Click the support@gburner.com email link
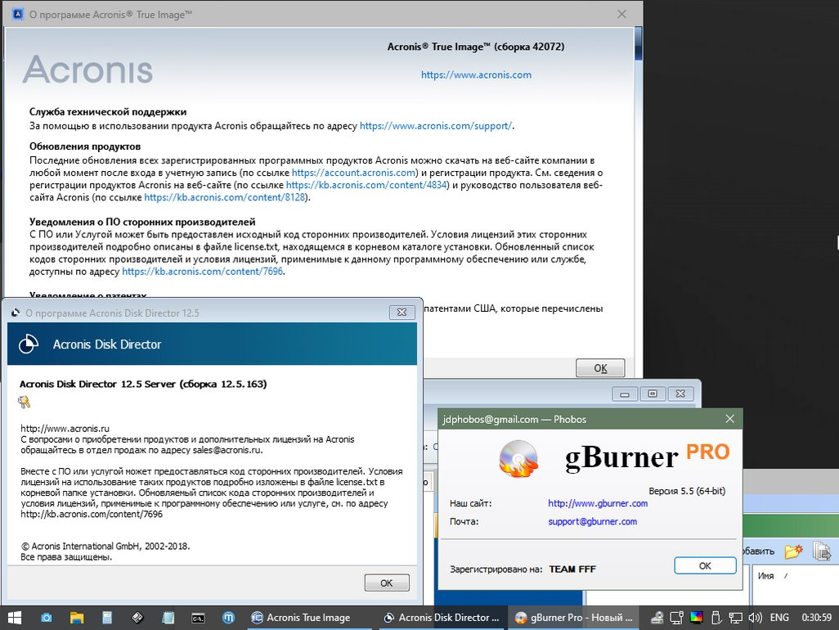Screen dimensions: 839x630 pos(592,521)
